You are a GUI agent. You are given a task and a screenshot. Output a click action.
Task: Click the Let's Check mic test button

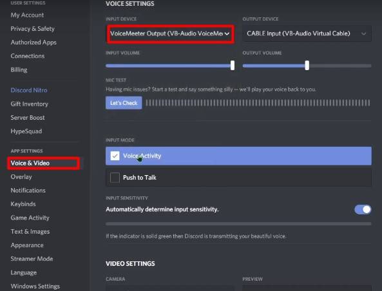pos(124,103)
